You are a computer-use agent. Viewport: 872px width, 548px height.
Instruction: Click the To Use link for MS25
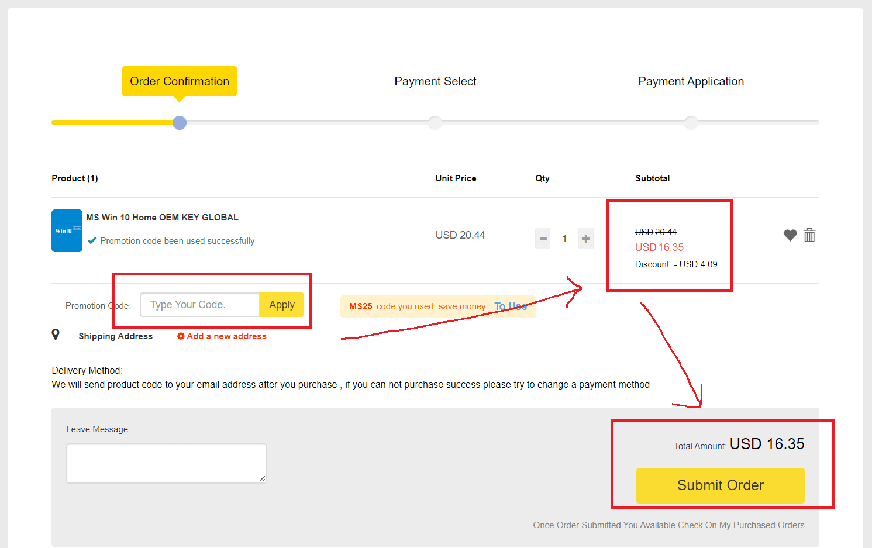(510, 306)
